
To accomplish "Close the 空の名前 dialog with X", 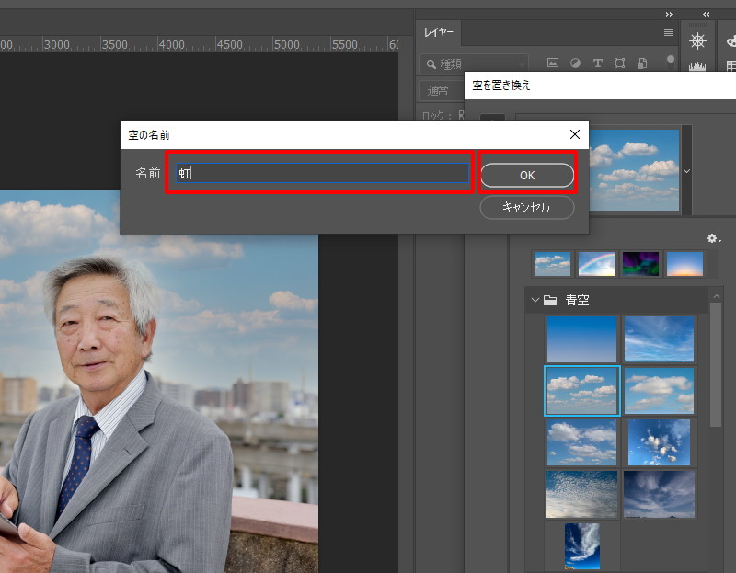I will (x=575, y=134).
